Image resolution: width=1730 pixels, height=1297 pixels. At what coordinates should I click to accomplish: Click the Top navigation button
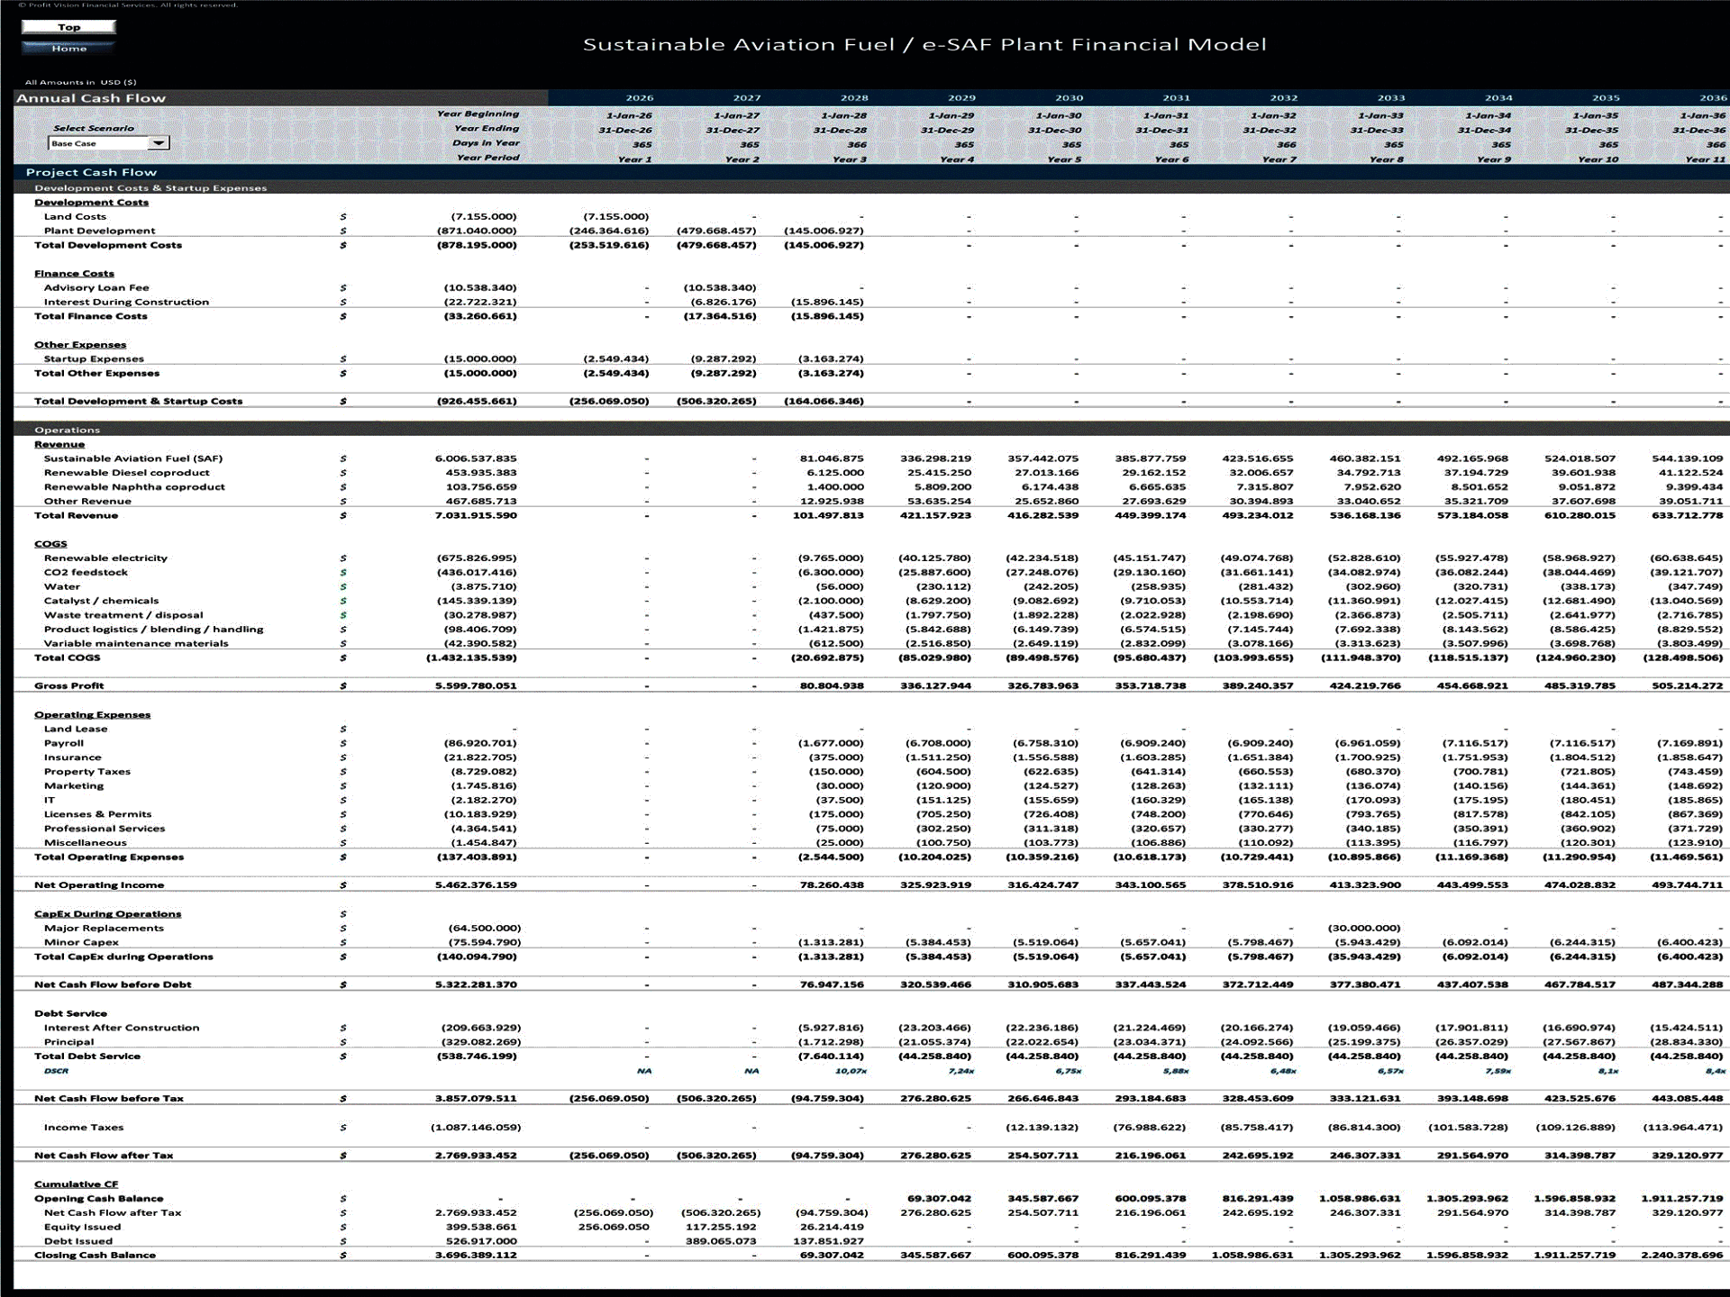(x=68, y=27)
